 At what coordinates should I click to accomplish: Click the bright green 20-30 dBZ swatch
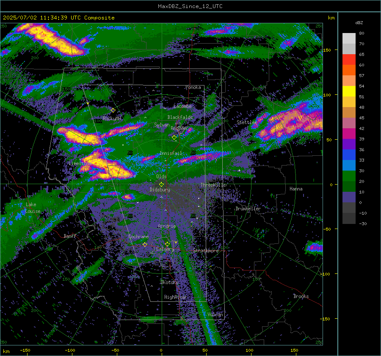tap(349, 176)
